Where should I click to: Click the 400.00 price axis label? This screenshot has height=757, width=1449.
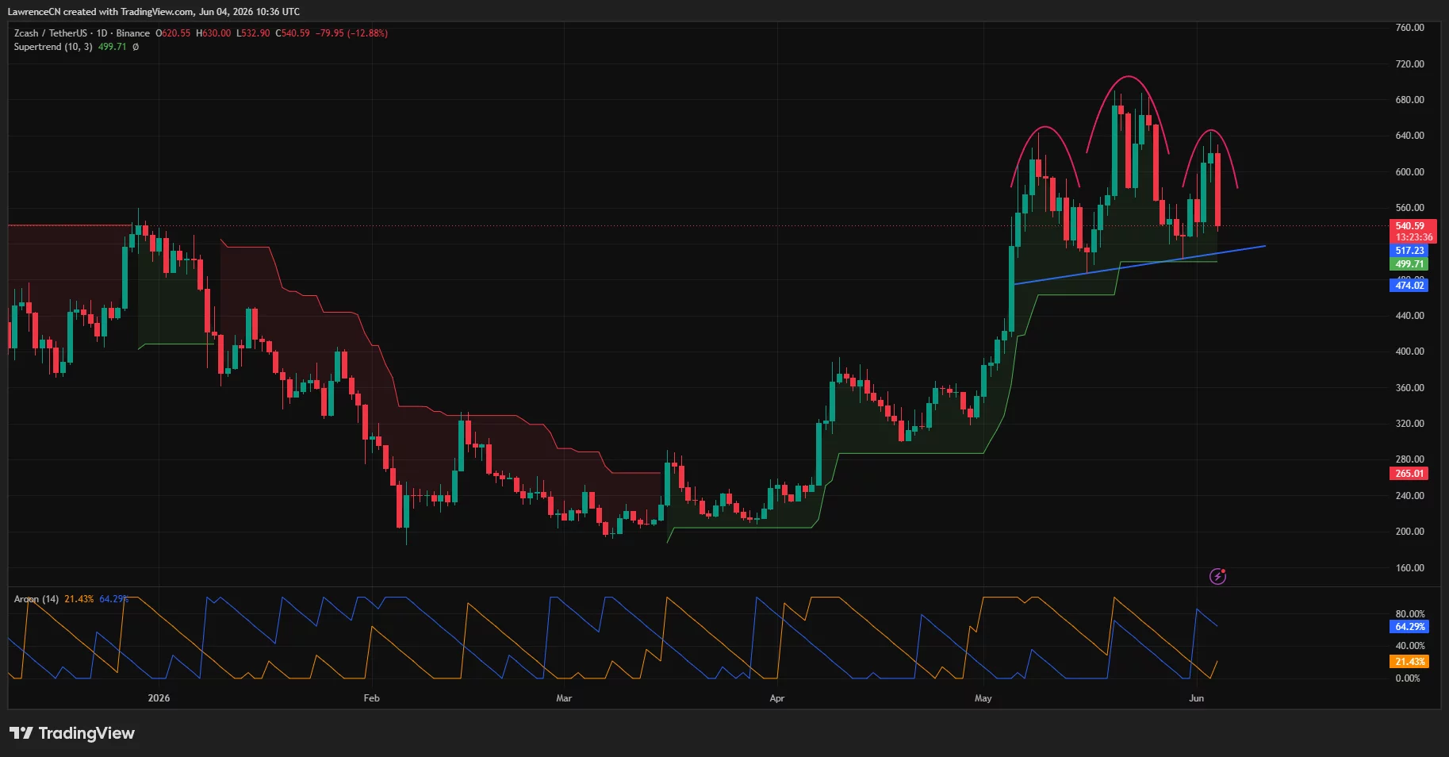coord(1409,352)
